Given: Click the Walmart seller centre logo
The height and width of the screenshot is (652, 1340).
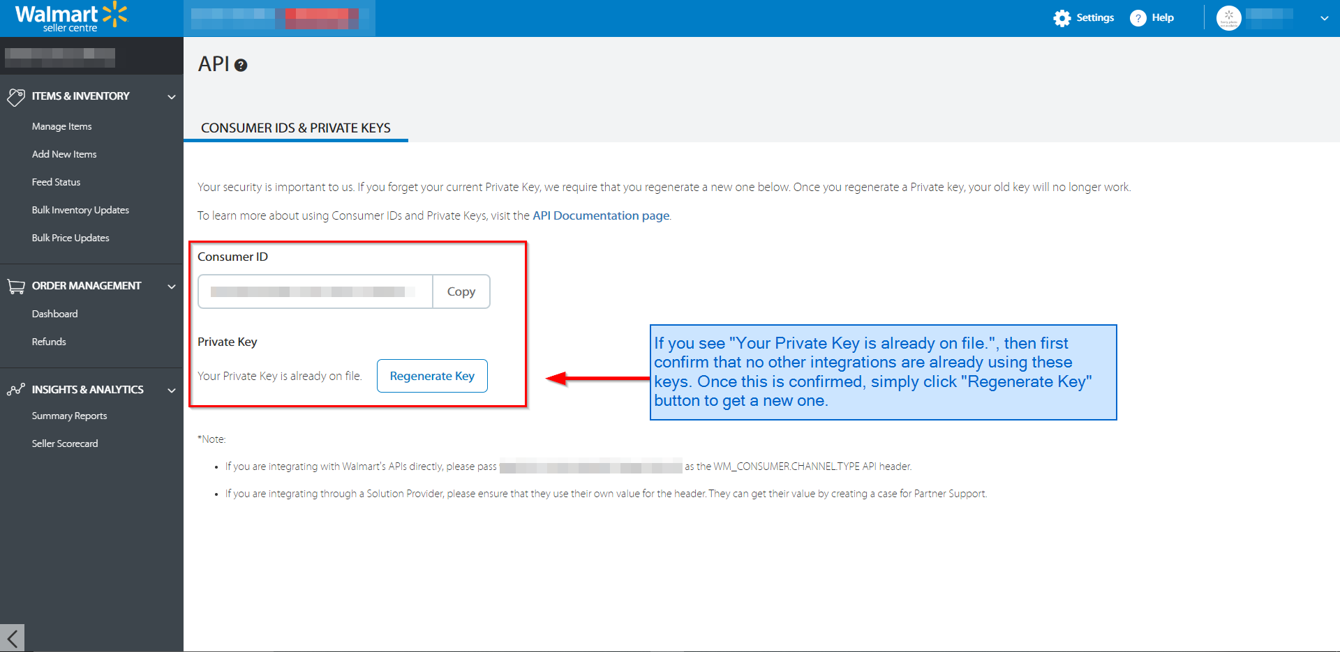Looking at the screenshot, I should point(71,17).
